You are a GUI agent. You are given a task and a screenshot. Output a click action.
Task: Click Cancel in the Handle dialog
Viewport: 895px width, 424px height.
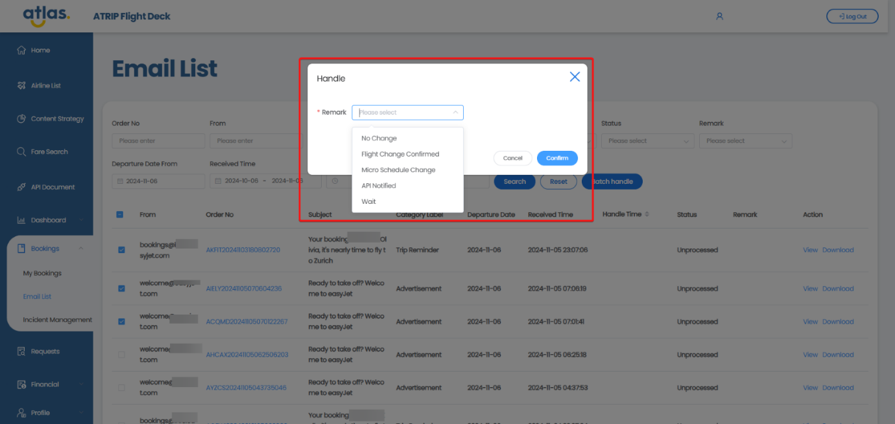coord(512,158)
